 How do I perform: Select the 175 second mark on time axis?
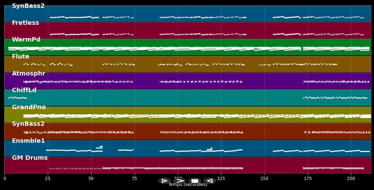pyautogui.click(x=308, y=178)
